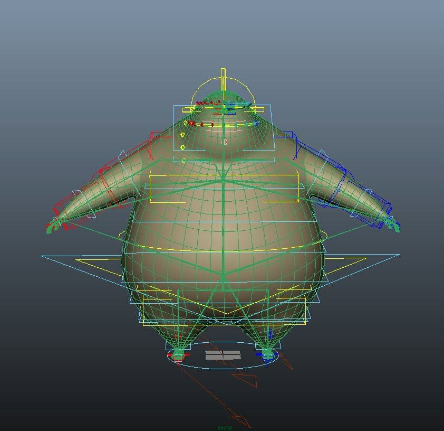Click the persp camera label
444x431 pixels.
(x=225, y=428)
